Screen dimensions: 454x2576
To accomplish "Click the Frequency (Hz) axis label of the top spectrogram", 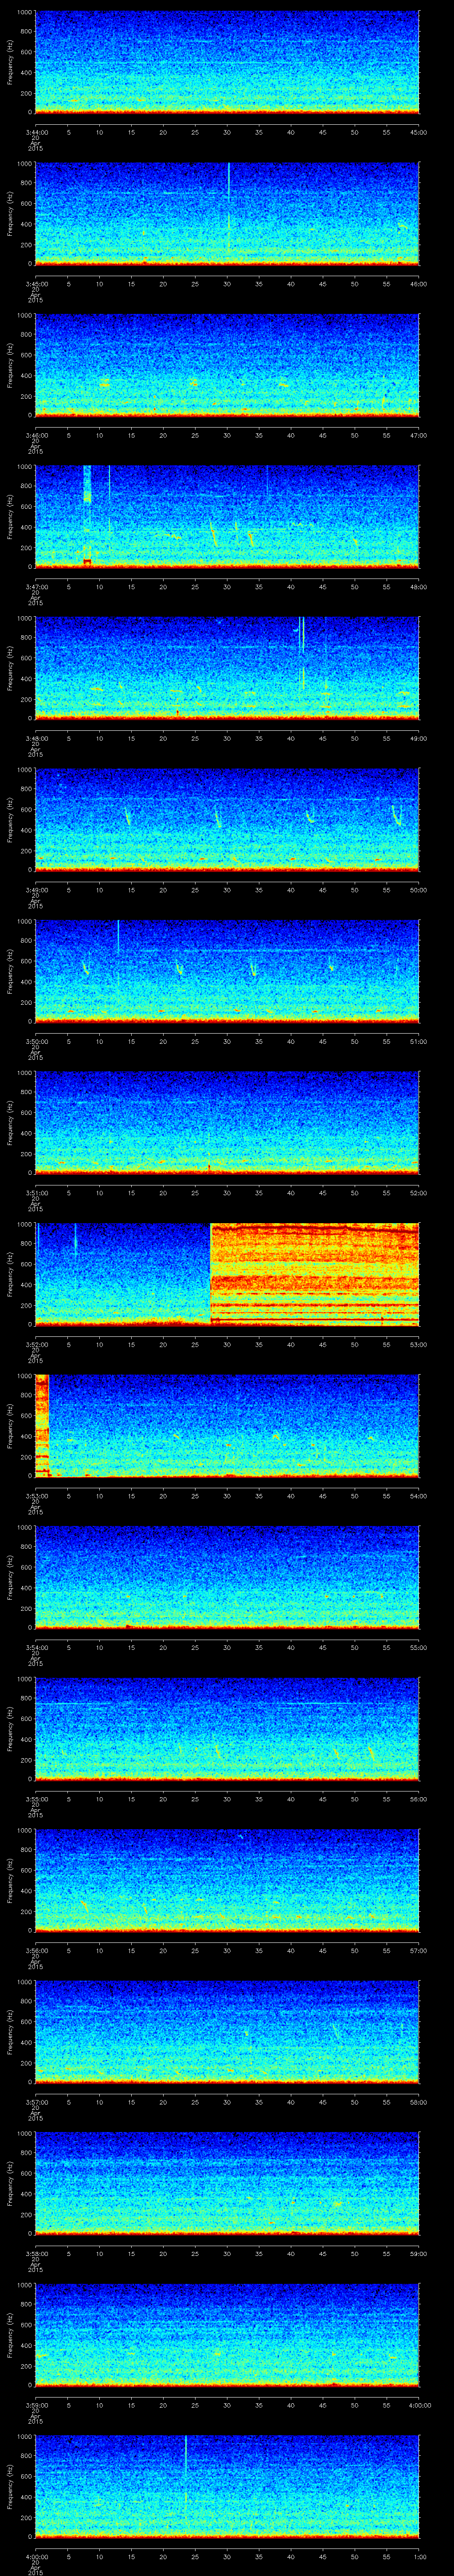I will click(x=10, y=62).
